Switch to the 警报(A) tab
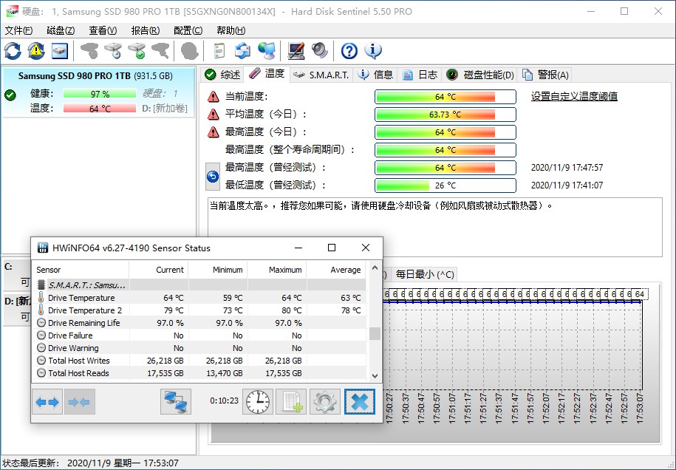The image size is (676, 470). (x=546, y=75)
